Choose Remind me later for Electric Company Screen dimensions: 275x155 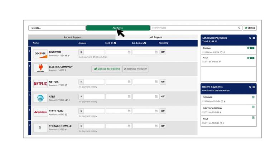135,69
